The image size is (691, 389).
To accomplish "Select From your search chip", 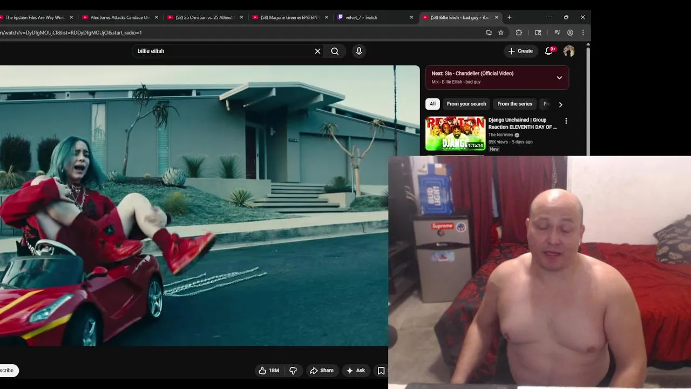I will pos(466,104).
